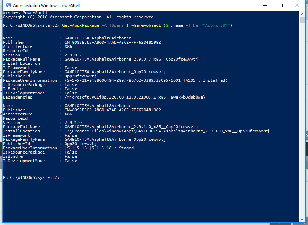This screenshot has height=225, width=308.
Task: Maximize the Administrator PowerShell window
Action: (x=281, y=6)
